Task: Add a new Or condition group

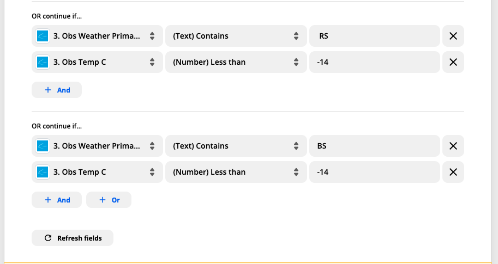Action: [109, 200]
